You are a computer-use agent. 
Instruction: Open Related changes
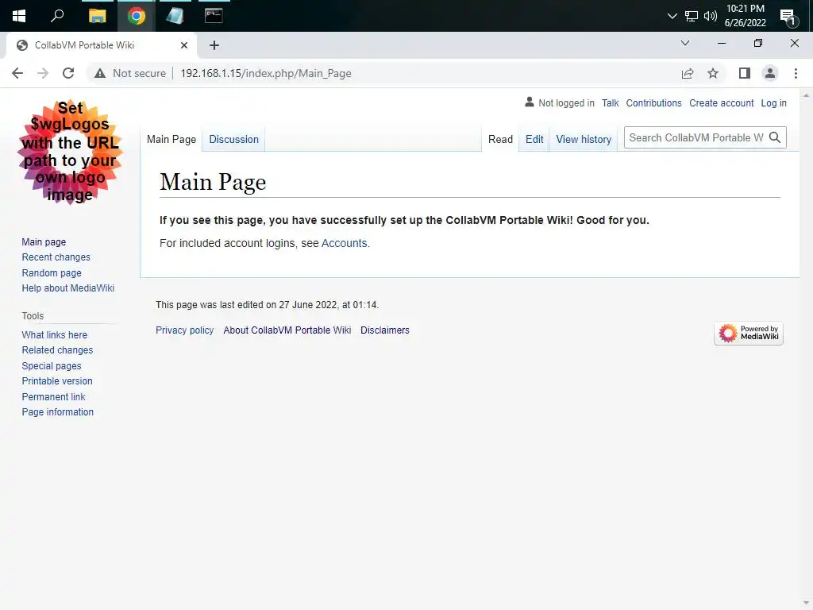click(x=57, y=350)
